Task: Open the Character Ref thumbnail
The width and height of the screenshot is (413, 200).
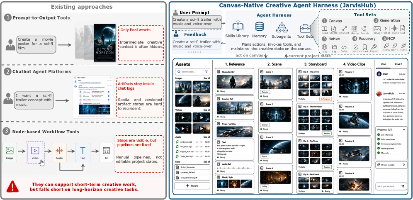Action: click(234, 82)
